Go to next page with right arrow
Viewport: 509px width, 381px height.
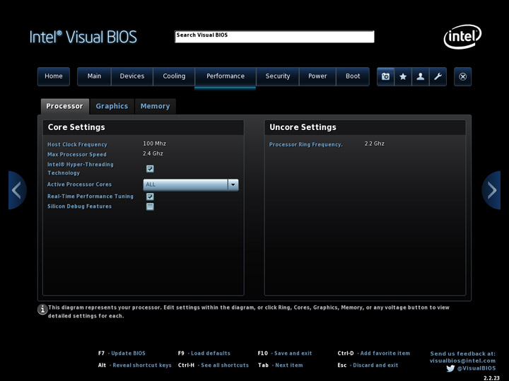[x=491, y=190]
